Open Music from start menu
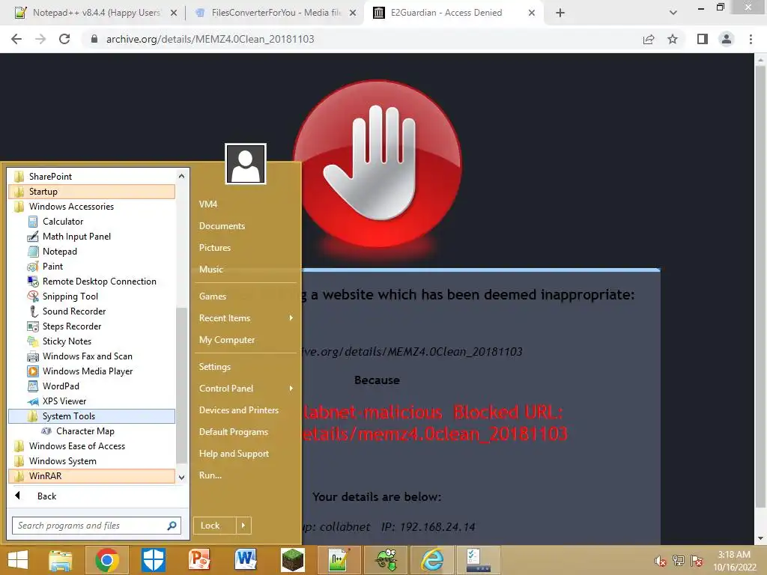Viewport: 767px width, 575px height. (x=210, y=270)
